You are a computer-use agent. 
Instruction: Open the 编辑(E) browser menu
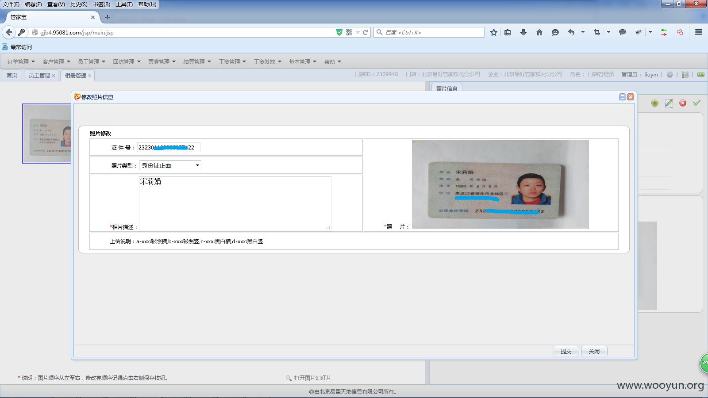click(33, 4)
